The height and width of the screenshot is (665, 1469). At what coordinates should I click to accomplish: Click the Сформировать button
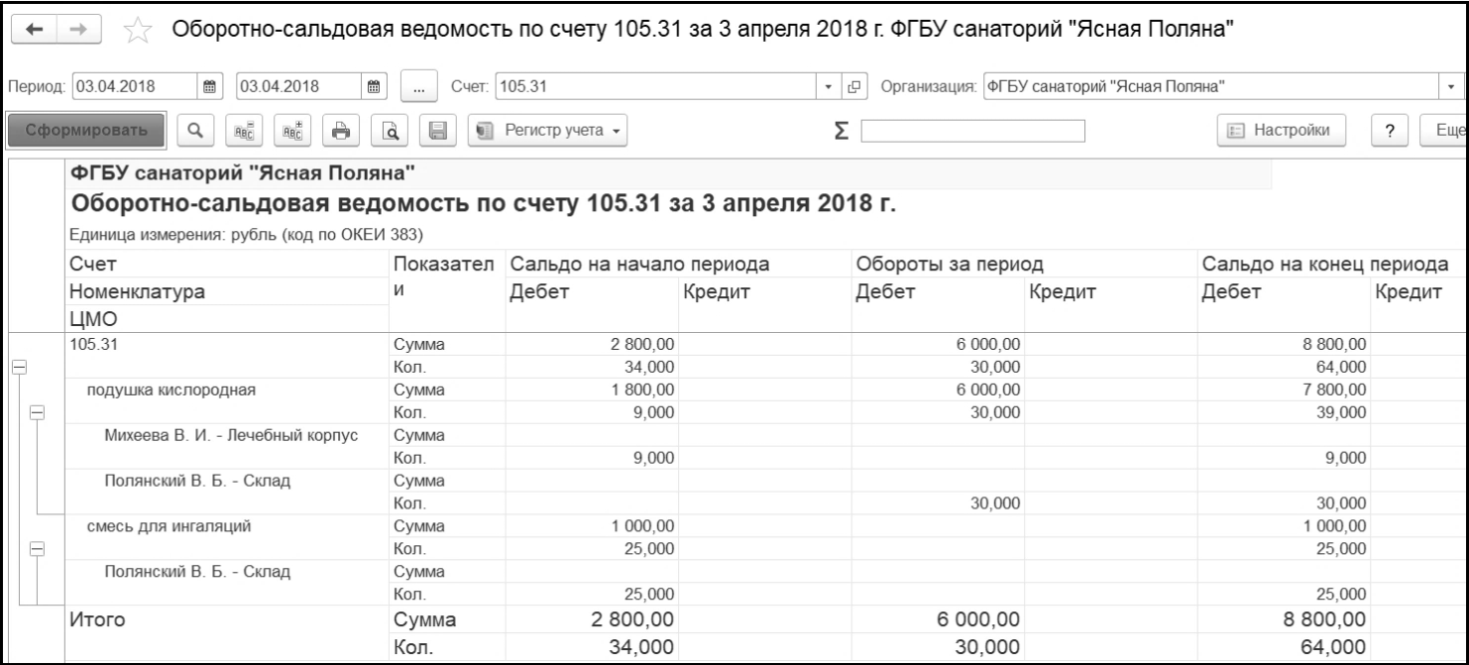click(86, 130)
